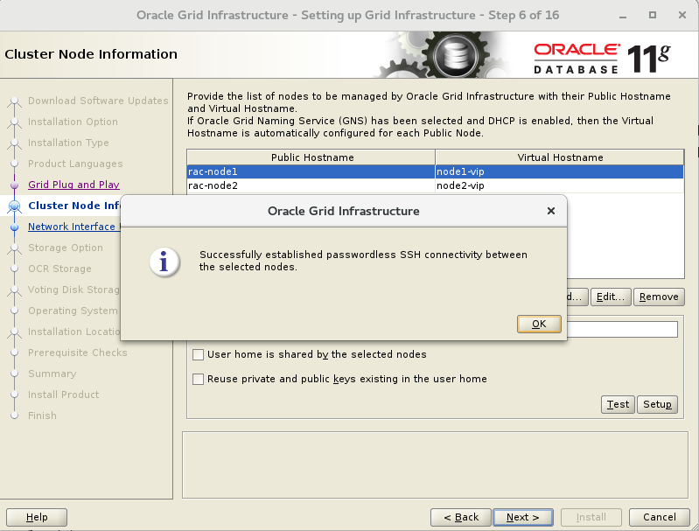Click the Storage Option step
This screenshot has height=531, width=699.
coord(66,248)
